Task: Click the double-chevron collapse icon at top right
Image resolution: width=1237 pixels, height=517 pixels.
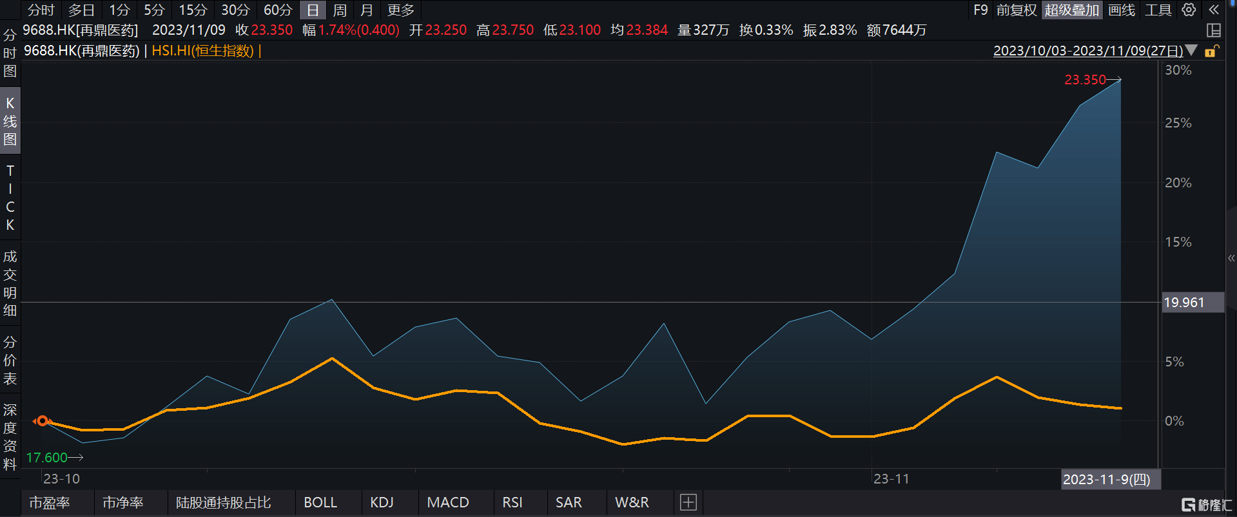Action: tap(1214, 10)
